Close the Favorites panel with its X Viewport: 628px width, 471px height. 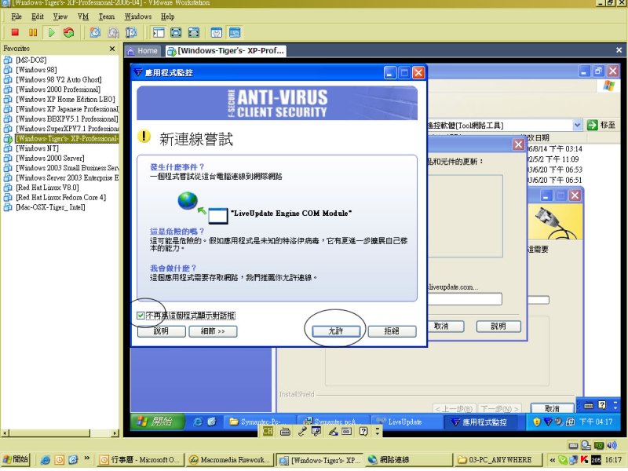[112, 49]
